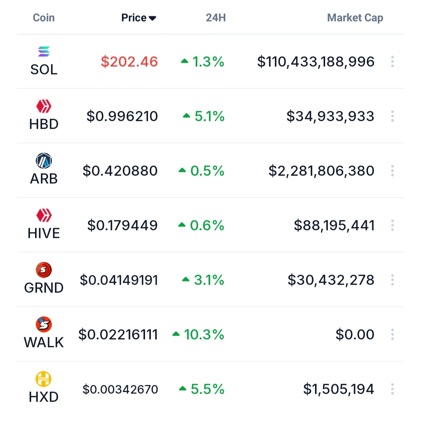The height and width of the screenshot is (421, 421).
Task: Click the SOL price $202.46
Action: click(129, 62)
